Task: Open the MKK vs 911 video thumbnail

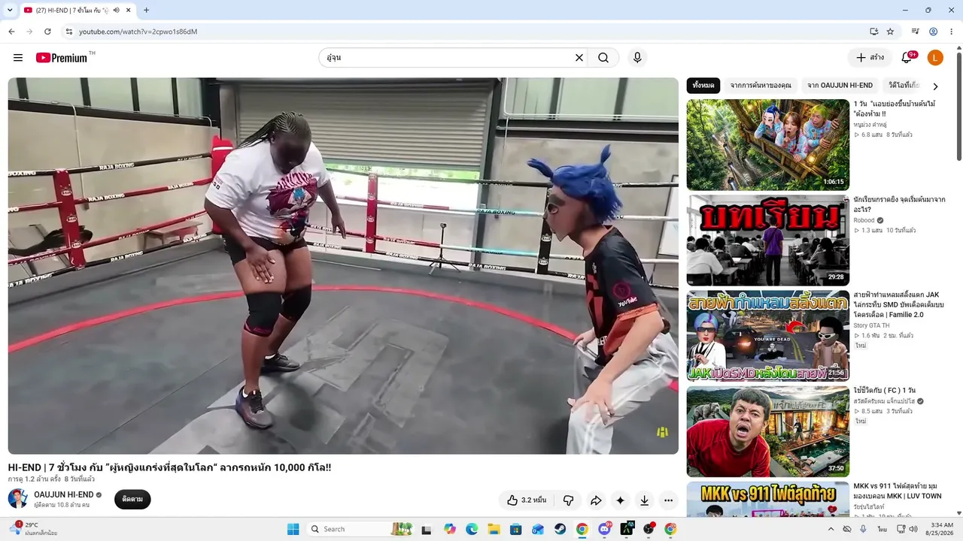Action: coord(768,499)
